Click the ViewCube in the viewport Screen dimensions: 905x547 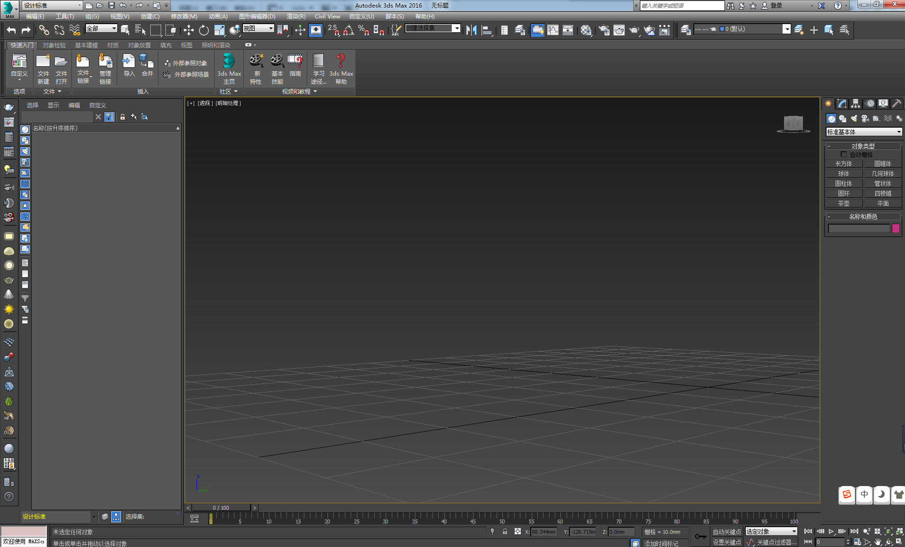pos(793,124)
